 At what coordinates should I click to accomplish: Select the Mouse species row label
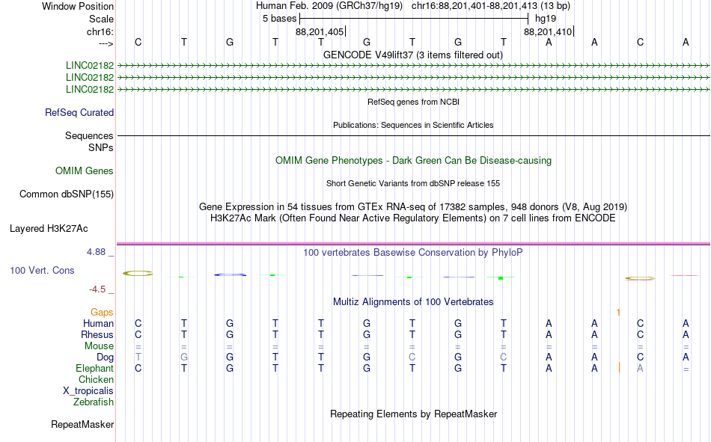tap(100, 346)
